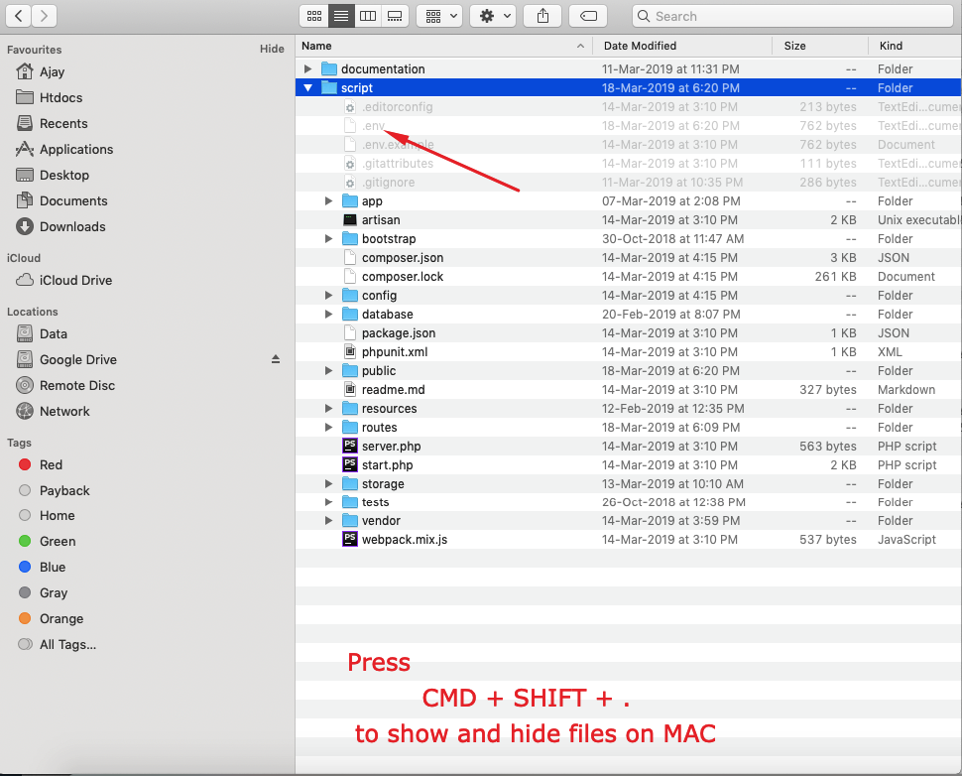Switch Finder to gallery view
Viewport: 962px width, 776px height.
click(x=395, y=16)
